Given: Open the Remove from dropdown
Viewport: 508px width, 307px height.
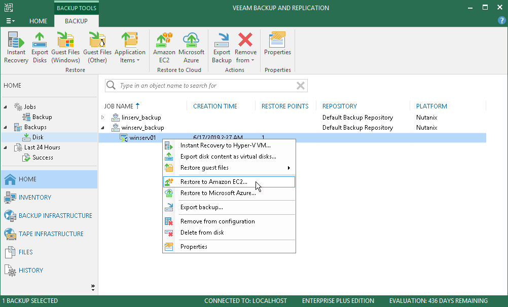Looking at the screenshot, I should coord(245,47).
